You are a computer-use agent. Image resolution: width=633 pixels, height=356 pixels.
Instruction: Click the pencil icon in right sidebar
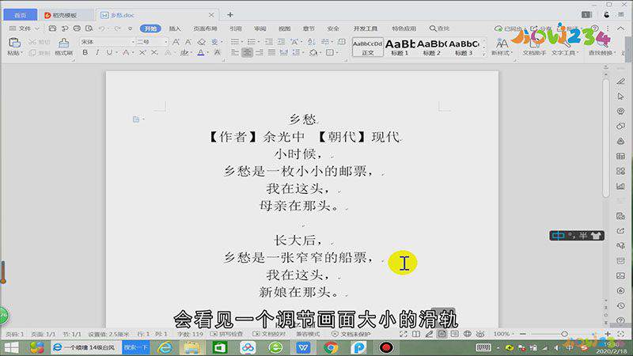tap(620, 81)
